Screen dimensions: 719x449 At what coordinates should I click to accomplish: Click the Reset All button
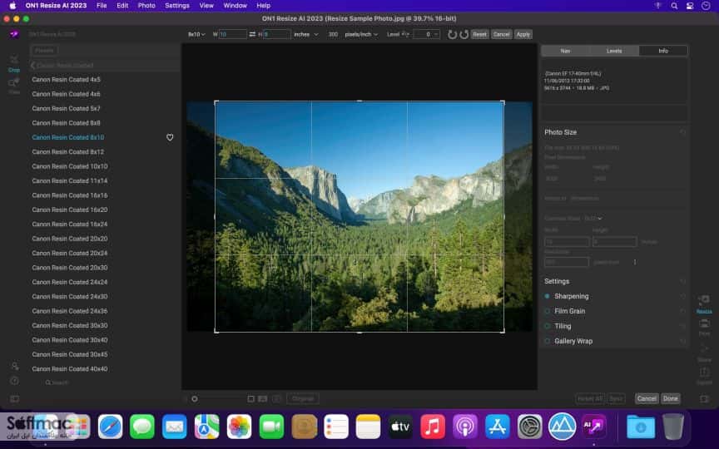[x=590, y=398]
